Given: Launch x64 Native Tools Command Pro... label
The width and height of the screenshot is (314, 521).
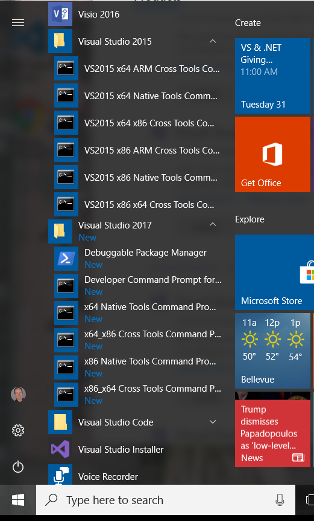Looking at the screenshot, I should pyautogui.click(x=150, y=307).
